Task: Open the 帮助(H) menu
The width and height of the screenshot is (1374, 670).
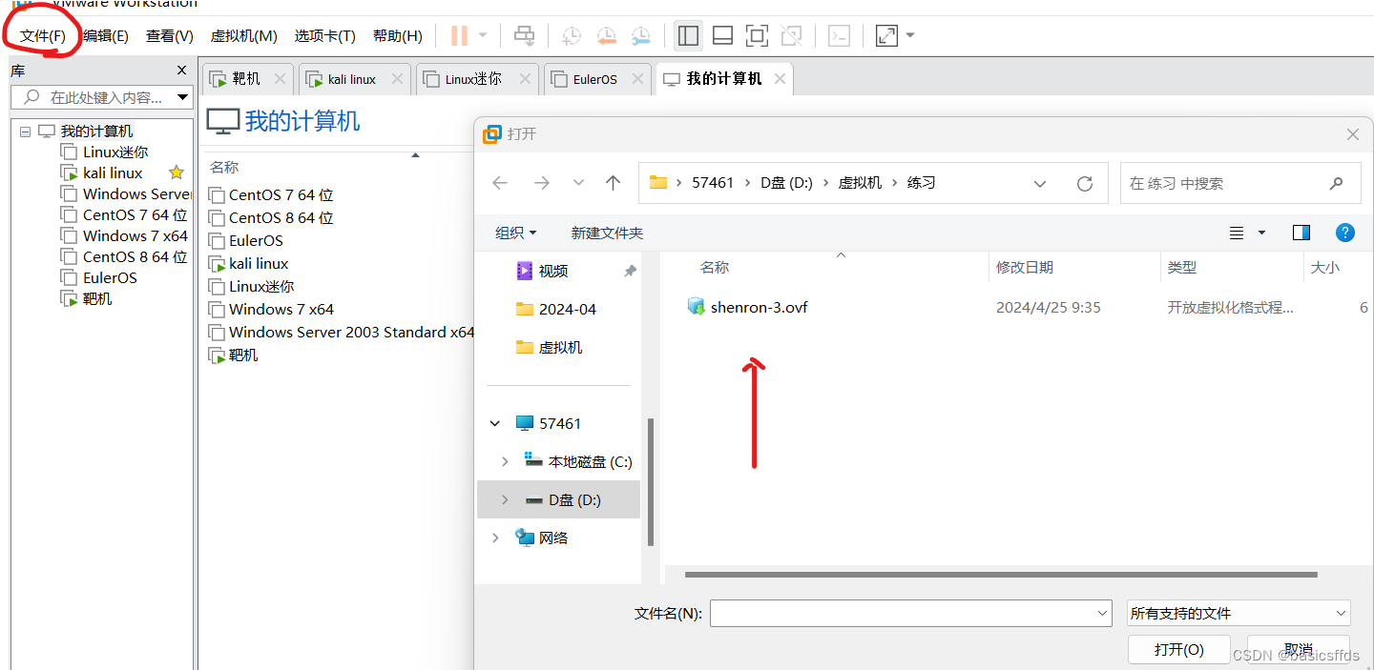Action: pos(398,36)
